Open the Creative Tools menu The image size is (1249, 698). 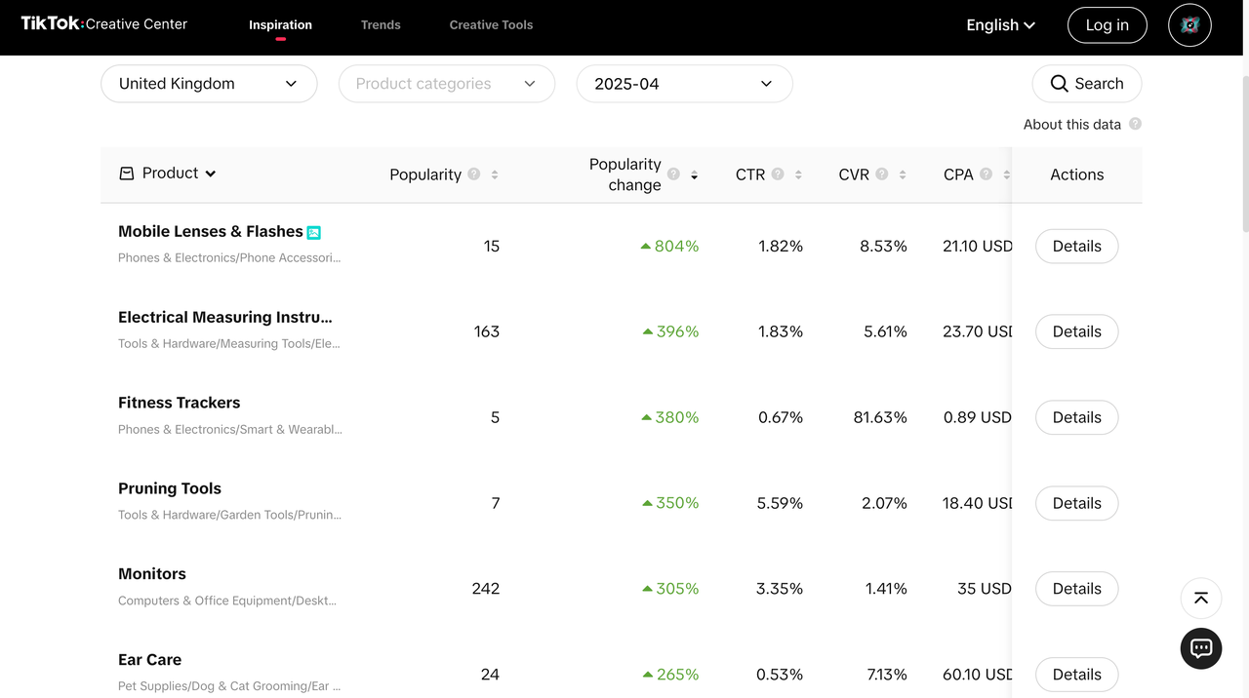491,25
